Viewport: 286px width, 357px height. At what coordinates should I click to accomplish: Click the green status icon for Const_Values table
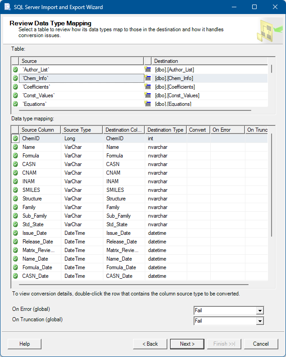tap(15, 95)
